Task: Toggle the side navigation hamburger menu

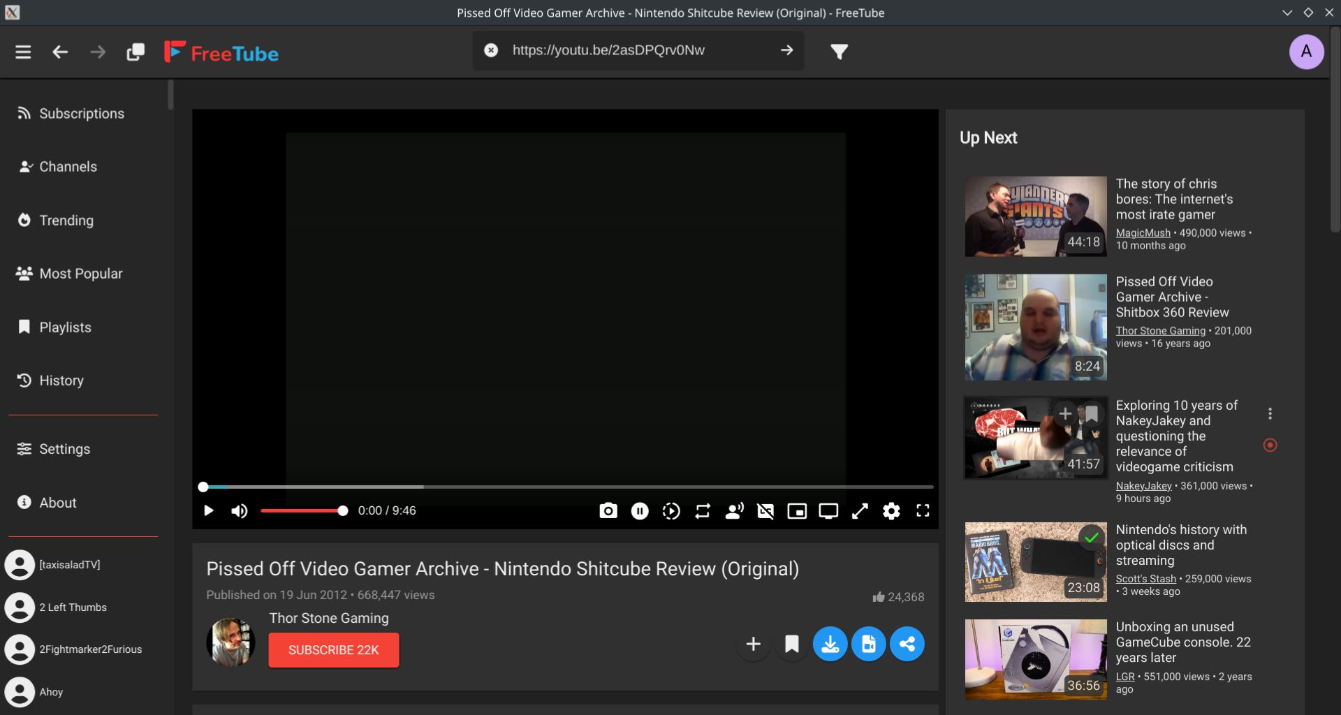Action: click(x=23, y=52)
